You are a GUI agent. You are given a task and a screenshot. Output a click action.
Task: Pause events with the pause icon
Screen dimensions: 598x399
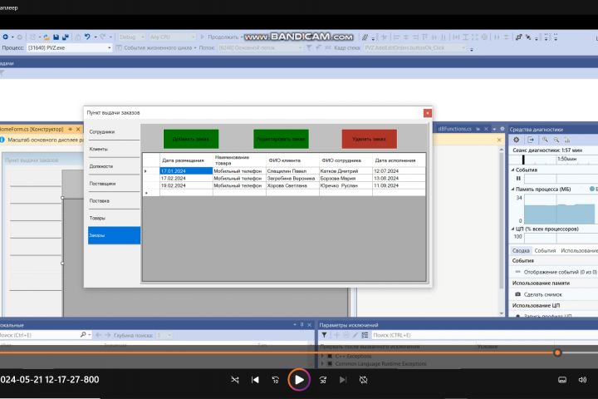tap(518, 179)
